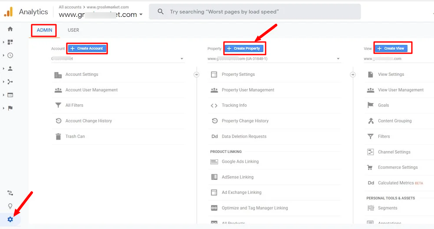This screenshot has height=229, width=434.
Task: Open the Customization dashboards icon
Action: tap(10, 42)
